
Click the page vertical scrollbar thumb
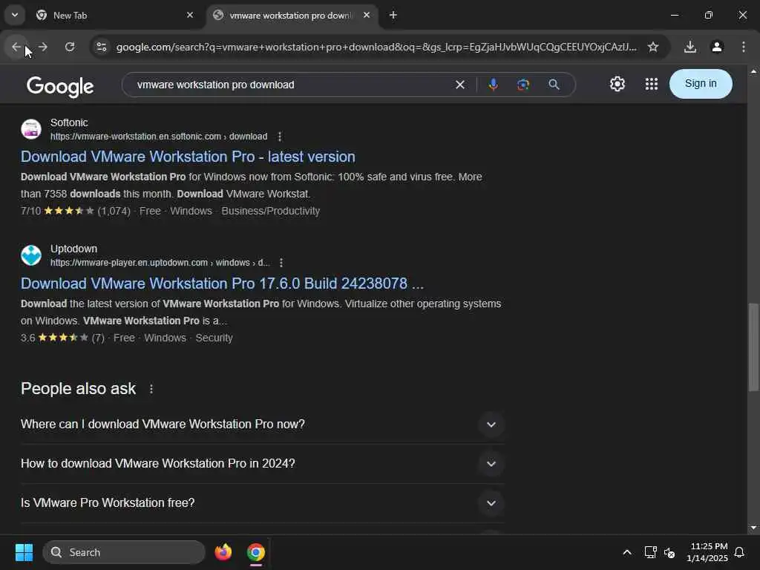coord(753,347)
